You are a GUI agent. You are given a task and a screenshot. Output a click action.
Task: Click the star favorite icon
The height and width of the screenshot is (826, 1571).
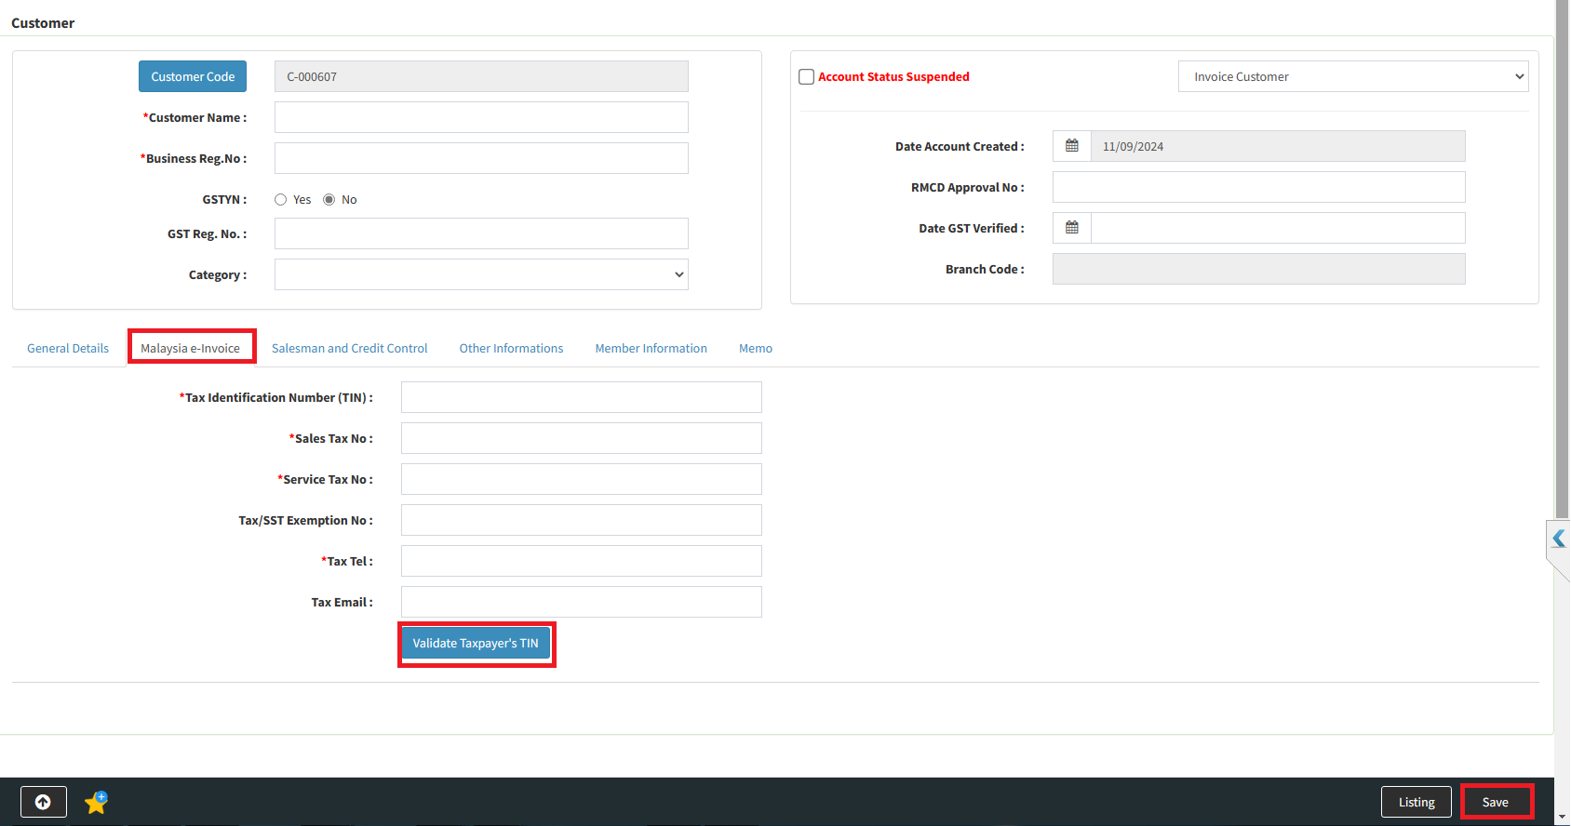coord(96,802)
